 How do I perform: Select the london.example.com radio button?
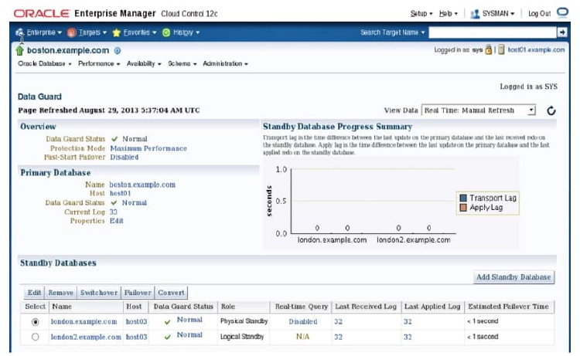point(35,322)
